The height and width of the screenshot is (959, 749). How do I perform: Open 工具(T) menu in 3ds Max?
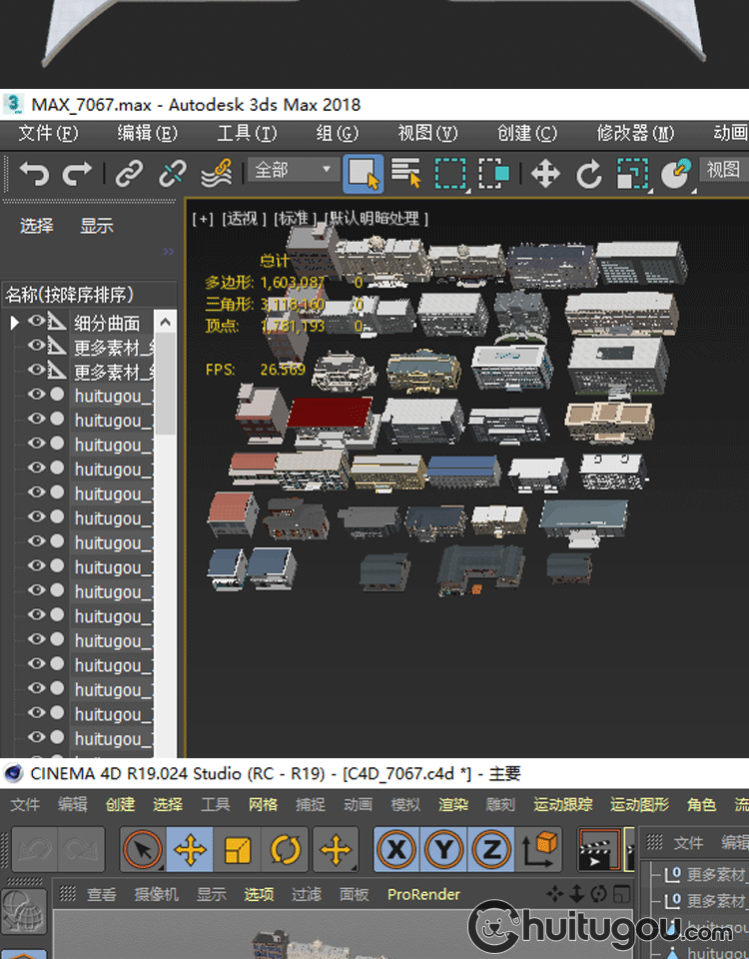point(247,133)
